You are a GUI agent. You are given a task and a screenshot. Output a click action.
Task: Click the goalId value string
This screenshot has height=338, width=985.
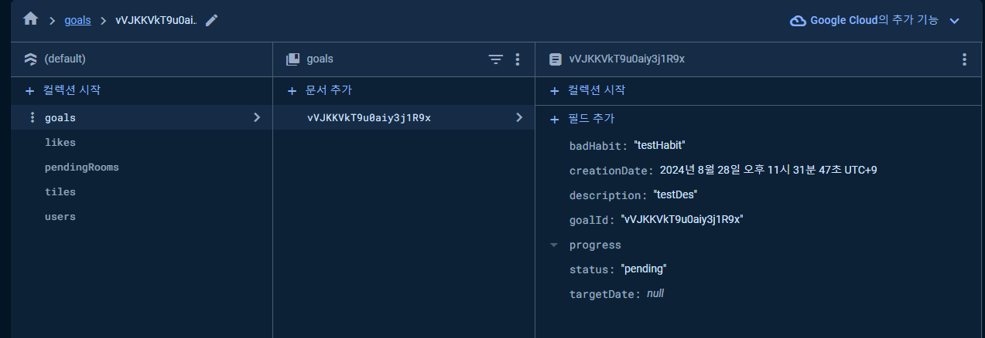[x=682, y=220]
